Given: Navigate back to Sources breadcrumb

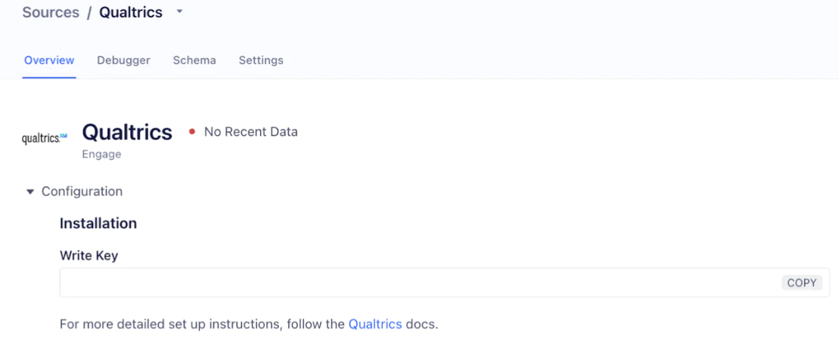Looking at the screenshot, I should point(51,12).
